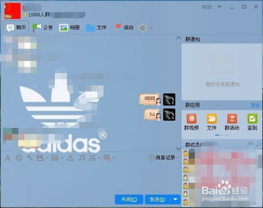Screen dimensions: 263x208
Task: Click the 关闭(C) button
Action: point(129,199)
